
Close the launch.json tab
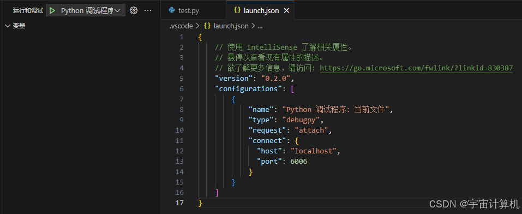point(286,11)
